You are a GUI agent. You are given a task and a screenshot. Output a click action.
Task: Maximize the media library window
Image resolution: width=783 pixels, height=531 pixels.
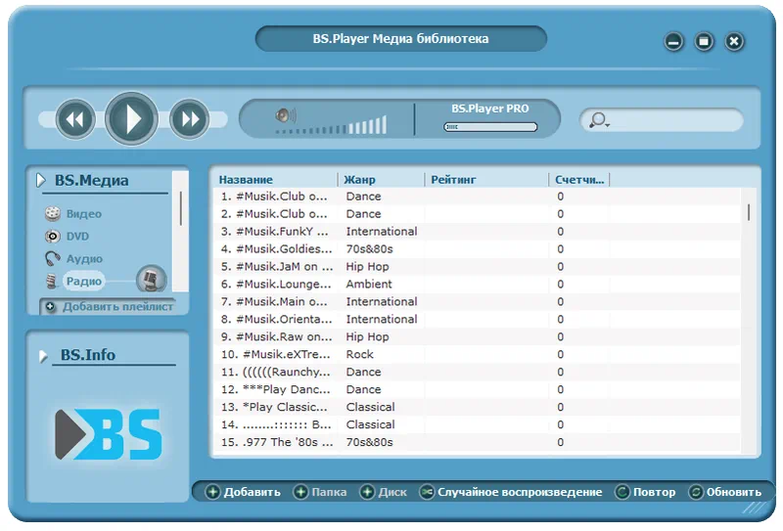(704, 41)
